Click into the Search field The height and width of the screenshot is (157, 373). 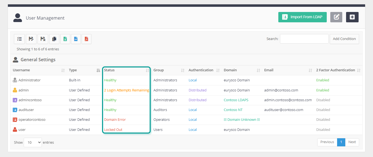304,39
